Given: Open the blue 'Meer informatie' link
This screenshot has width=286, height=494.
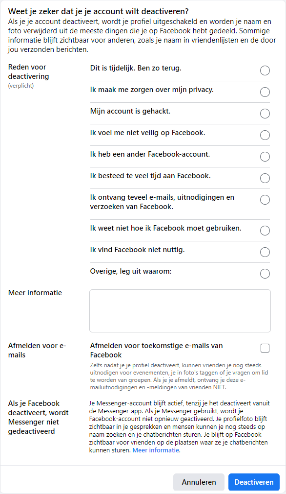Looking at the screenshot, I should tap(156, 450).
